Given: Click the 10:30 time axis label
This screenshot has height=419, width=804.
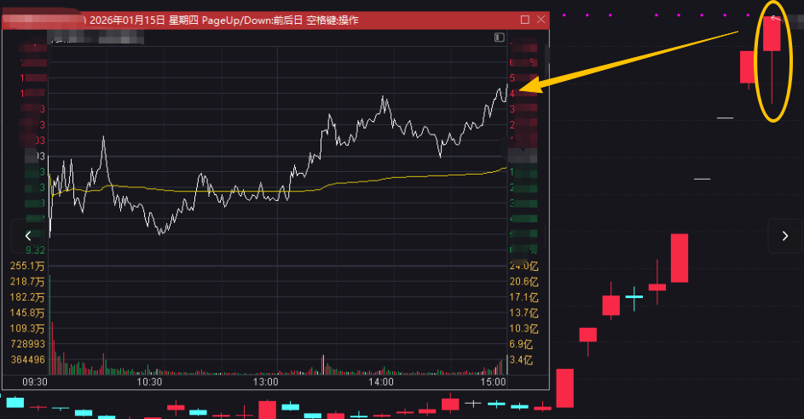Looking at the screenshot, I should tap(150, 383).
